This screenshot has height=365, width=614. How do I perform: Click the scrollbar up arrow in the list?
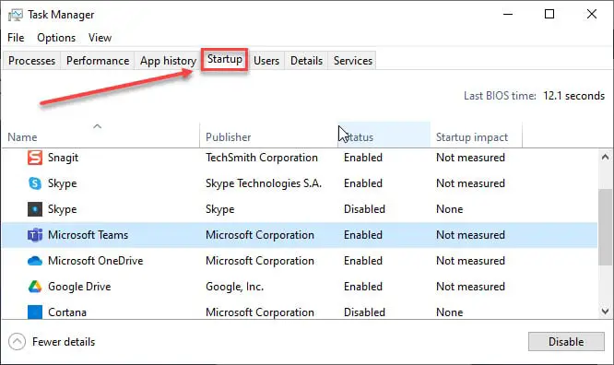coord(606,158)
